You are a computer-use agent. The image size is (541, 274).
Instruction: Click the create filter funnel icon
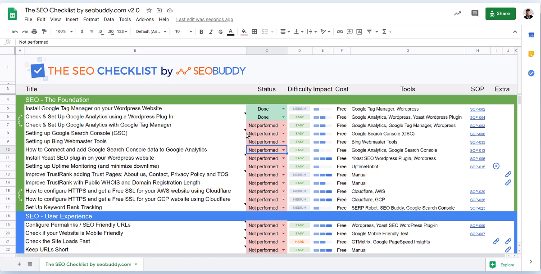[369, 31]
